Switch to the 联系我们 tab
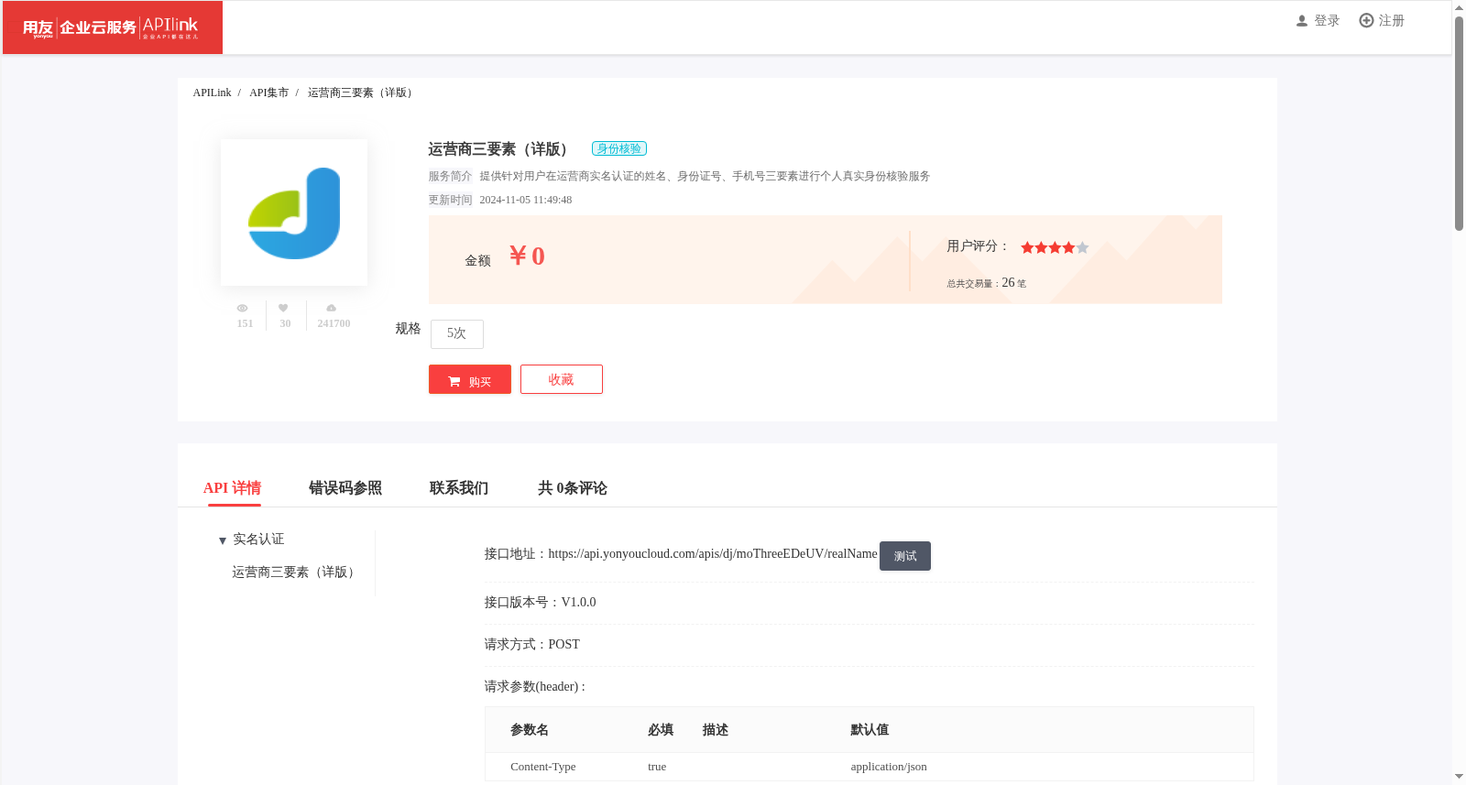The height and width of the screenshot is (785, 1466). click(459, 488)
